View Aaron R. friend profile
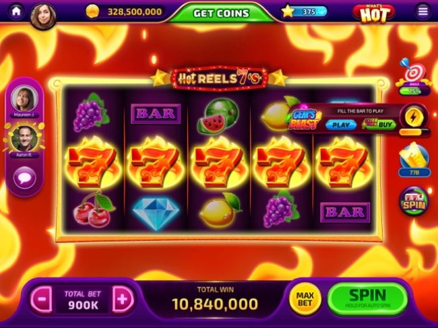This screenshot has height=328, width=438. [24, 138]
